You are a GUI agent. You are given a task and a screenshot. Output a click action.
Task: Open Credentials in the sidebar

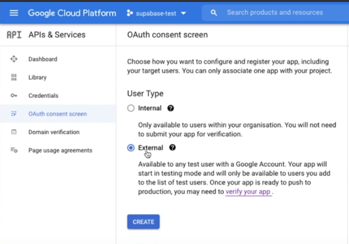[x=43, y=96]
